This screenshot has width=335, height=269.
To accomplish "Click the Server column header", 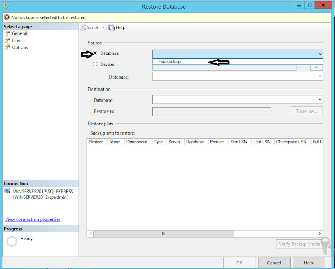I will [175, 142].
